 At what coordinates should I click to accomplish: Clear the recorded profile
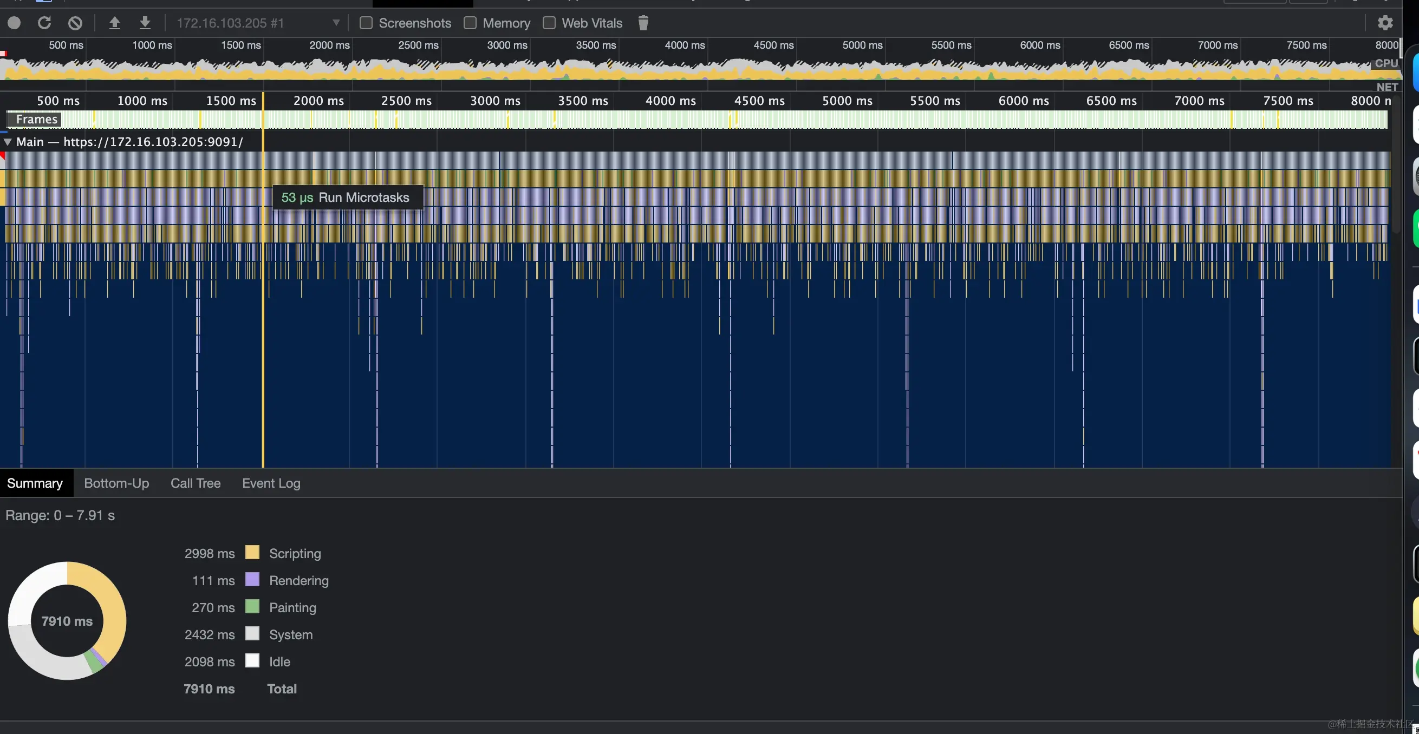pos(75,23)
